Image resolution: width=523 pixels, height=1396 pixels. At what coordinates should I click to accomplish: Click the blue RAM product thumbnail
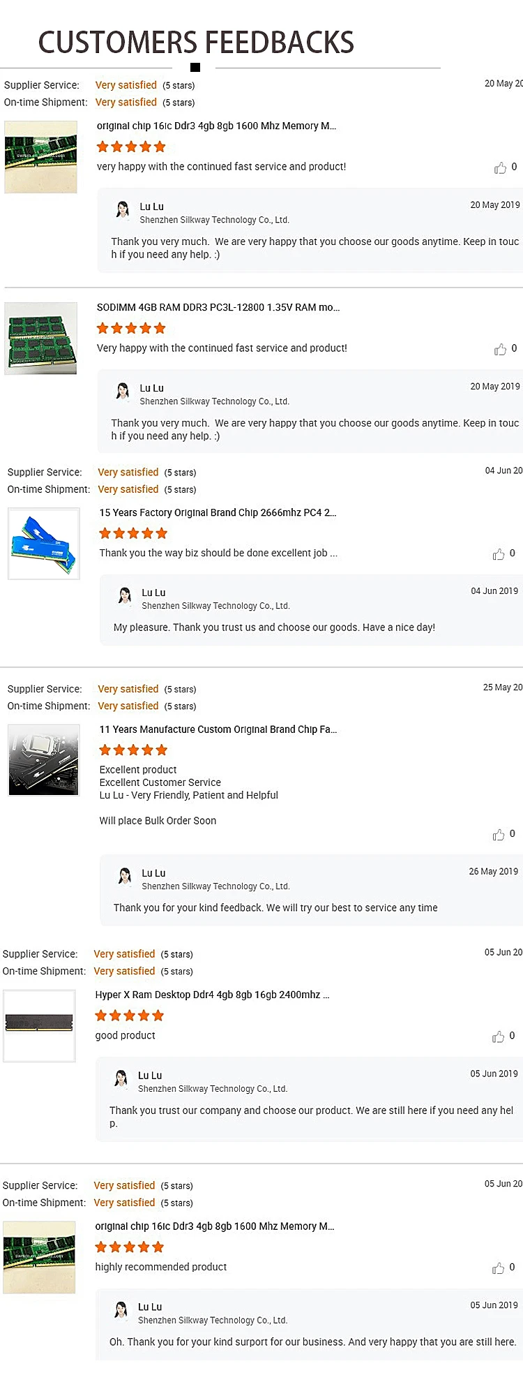point(43,544)
